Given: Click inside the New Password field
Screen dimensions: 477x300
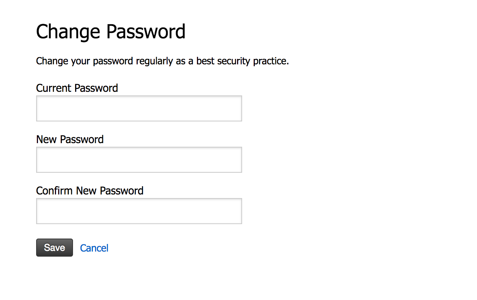Looking at the screenshot, I should [139, 160].
